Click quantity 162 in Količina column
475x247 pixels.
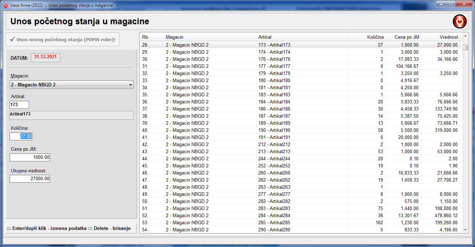pyautogui.click(x=379, y=222)
